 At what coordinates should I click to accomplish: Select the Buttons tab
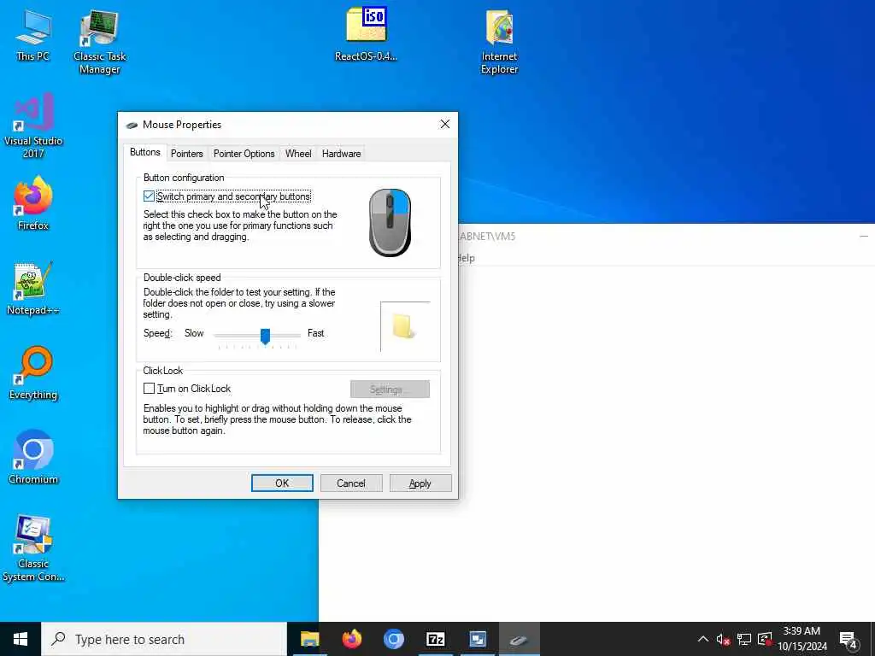click(145, 152)
